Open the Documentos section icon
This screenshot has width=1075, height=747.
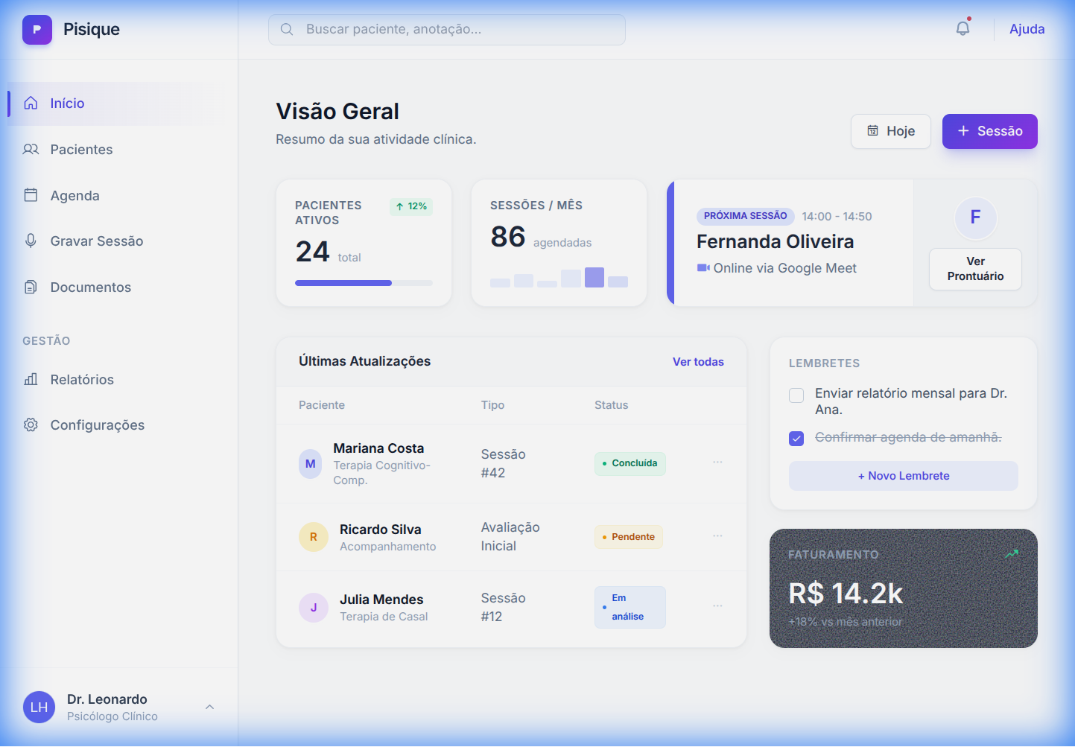pos(31,287)
